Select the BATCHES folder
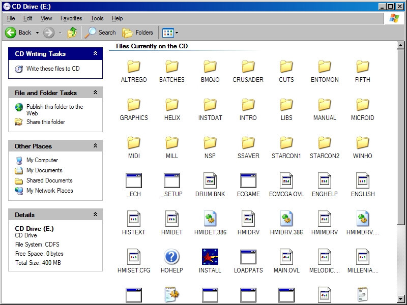This screenshot has width=407, height=305. point(172,71)
